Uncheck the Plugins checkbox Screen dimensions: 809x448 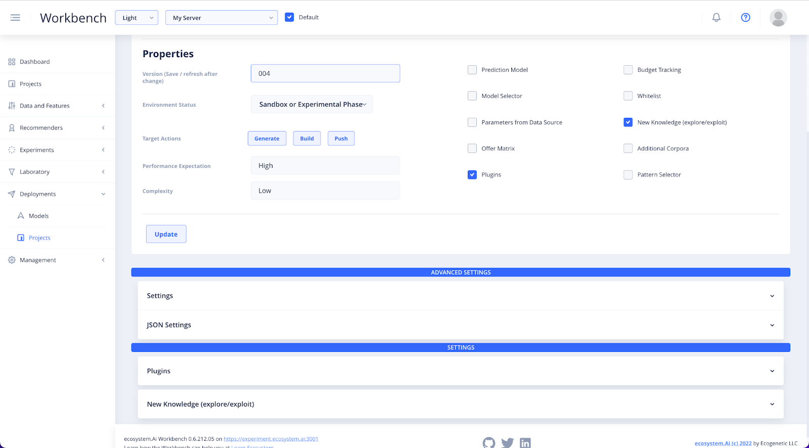click(472, 175)
